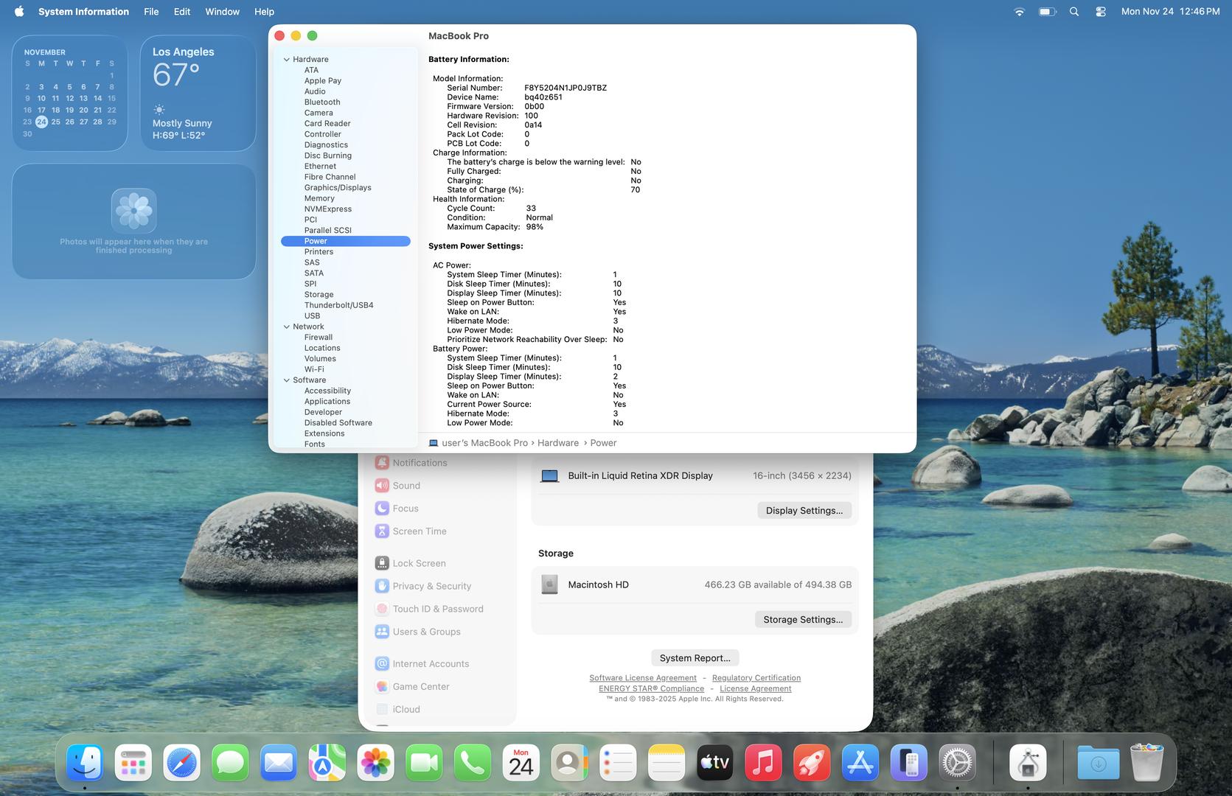Open the Music app in Dock
The height and width of the screenshot is (796, 1232).
[763, 763]
